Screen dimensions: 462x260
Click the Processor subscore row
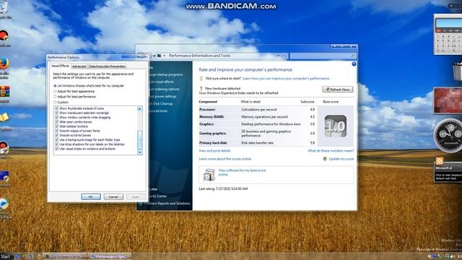click(257, 109)
